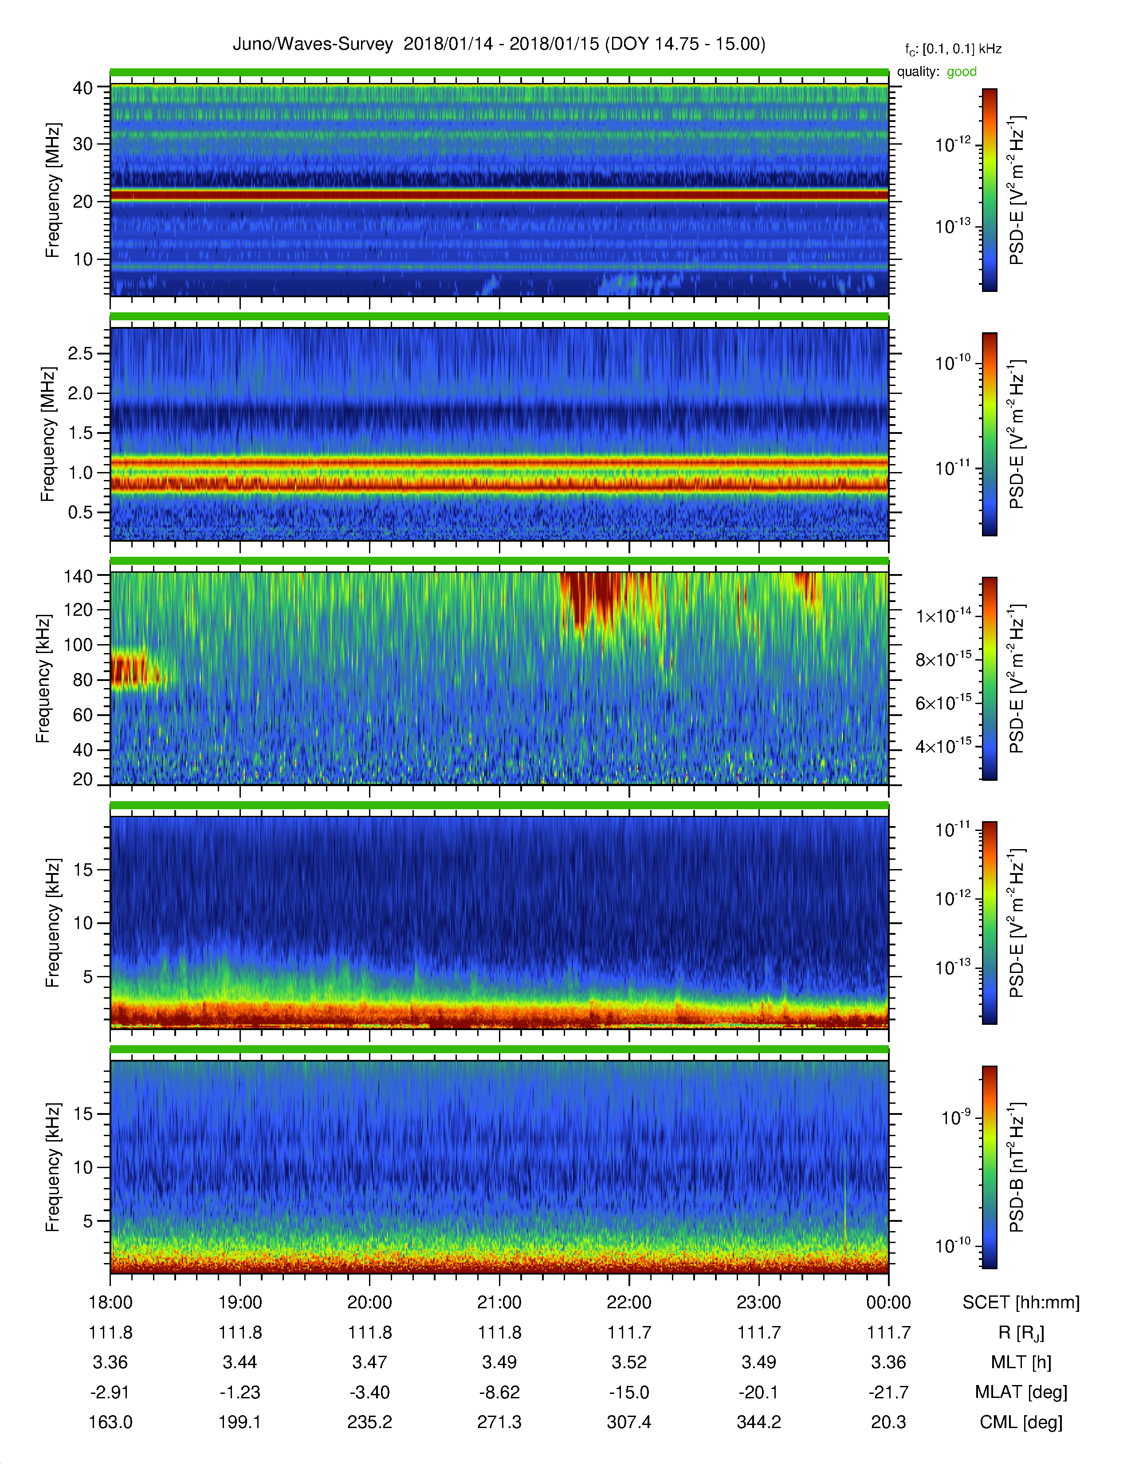Click the 19:00 SCET time label
1131x1464 pixels.
(x=240, y=1303)
